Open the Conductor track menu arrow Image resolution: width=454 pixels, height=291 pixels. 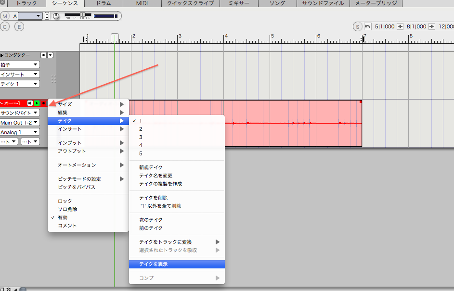click(51, 55)
